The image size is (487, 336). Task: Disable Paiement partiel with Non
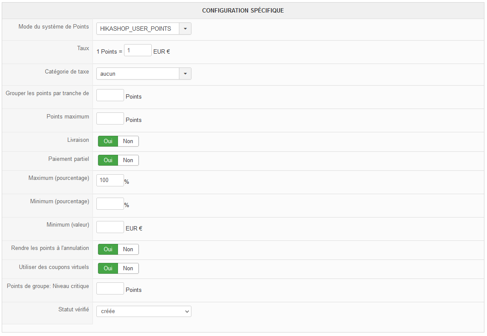128,160
